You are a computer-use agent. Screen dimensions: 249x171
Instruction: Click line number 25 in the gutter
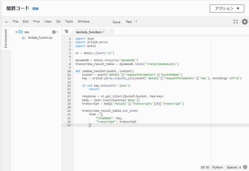pyautogui.click(x=69, y=125)
